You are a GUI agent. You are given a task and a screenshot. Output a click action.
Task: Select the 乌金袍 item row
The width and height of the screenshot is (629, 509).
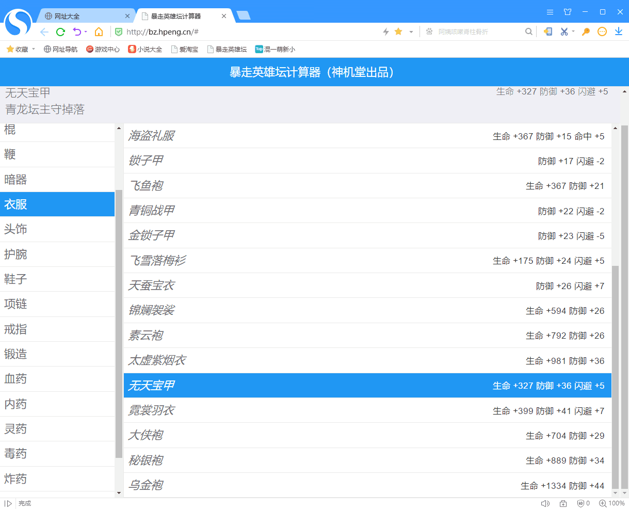click(x=367, y=485)
